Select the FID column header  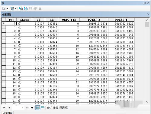point(11,20)
